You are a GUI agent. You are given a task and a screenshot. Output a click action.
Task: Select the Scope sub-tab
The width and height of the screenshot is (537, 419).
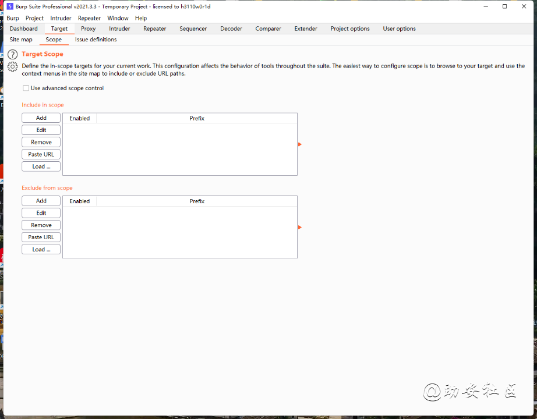(x=54, y=40)
